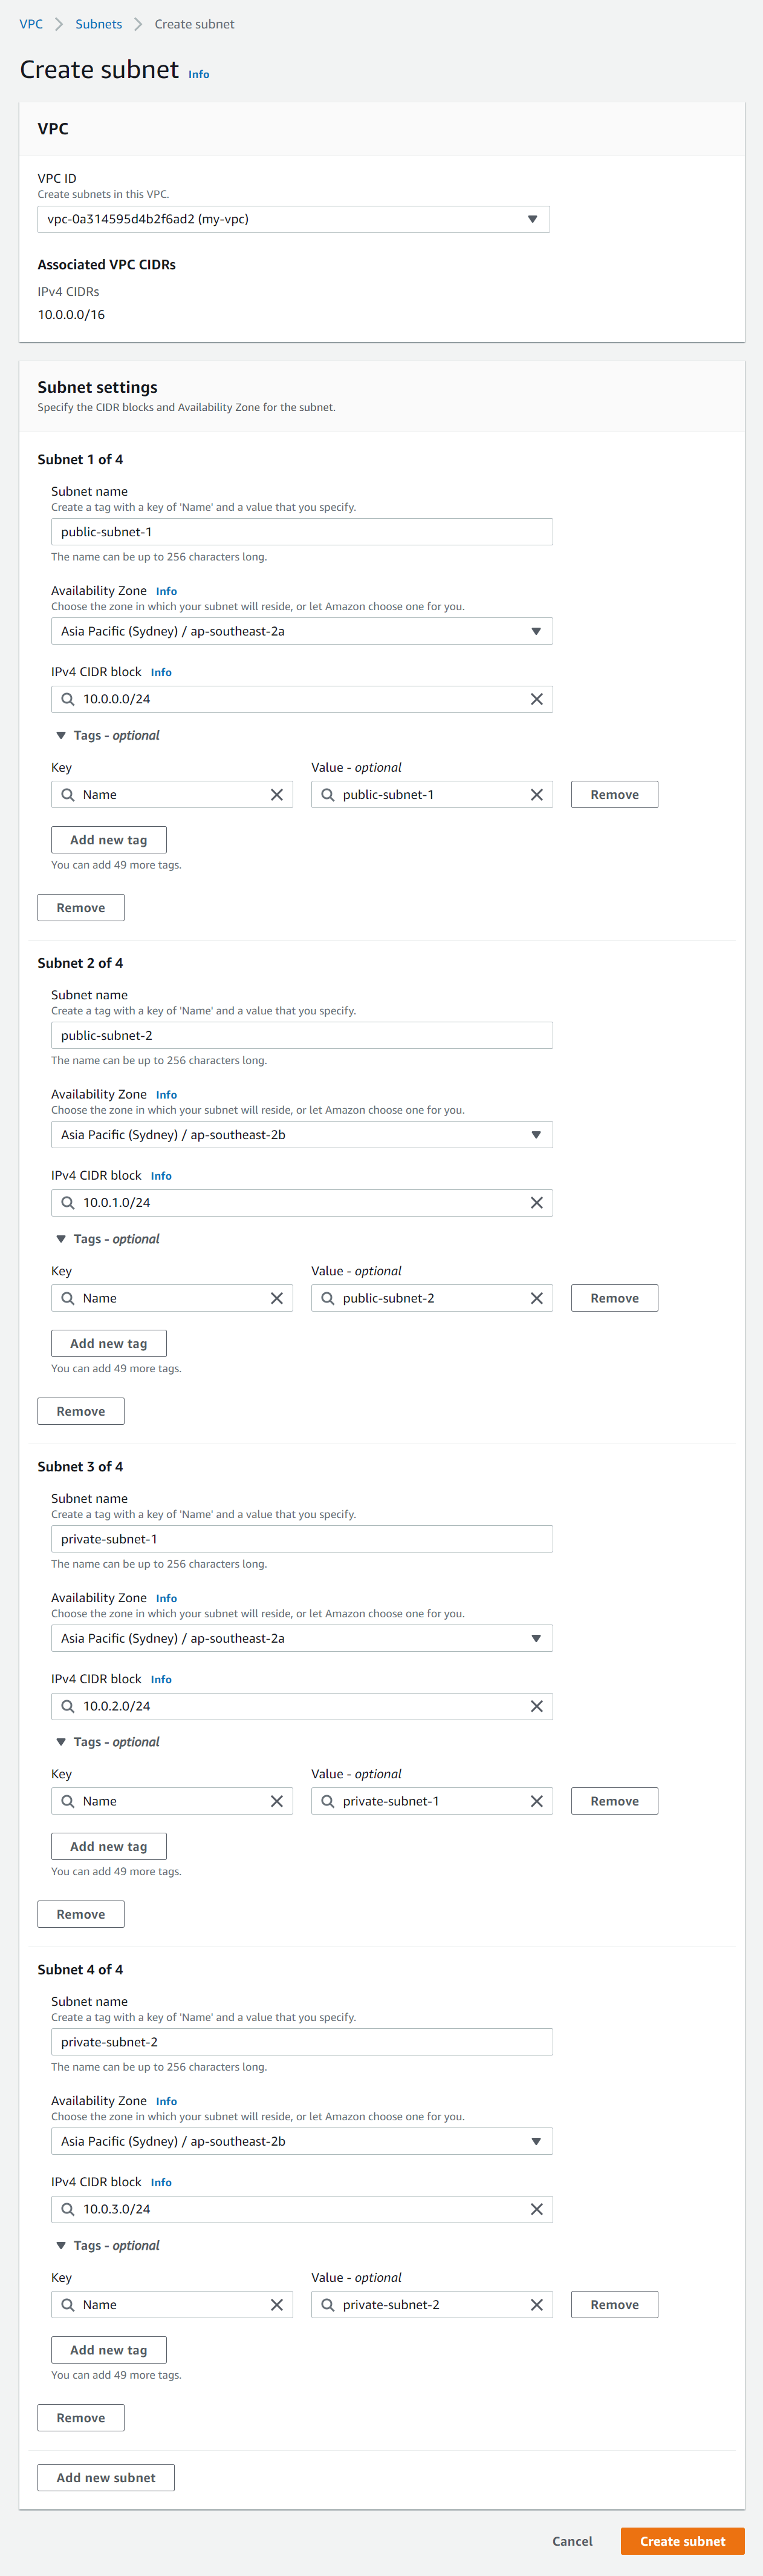Collapse Tags section under Subnet 3
Viewport: 763px width, 2576px height.
[x=61, y=1742]
